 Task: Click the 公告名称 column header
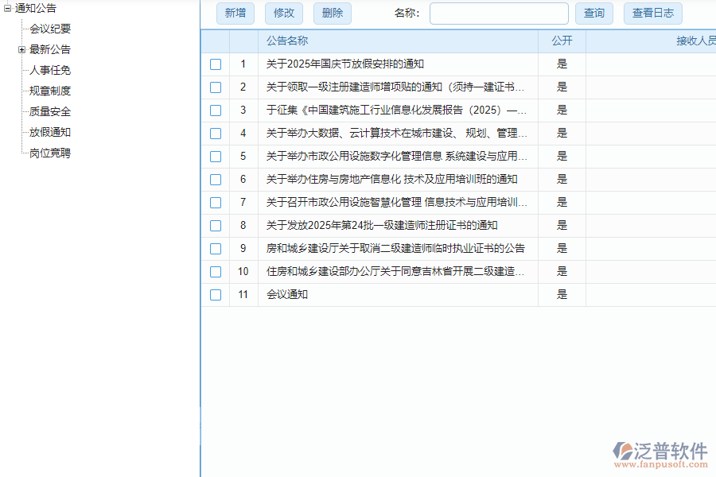(x=286, y=41)
